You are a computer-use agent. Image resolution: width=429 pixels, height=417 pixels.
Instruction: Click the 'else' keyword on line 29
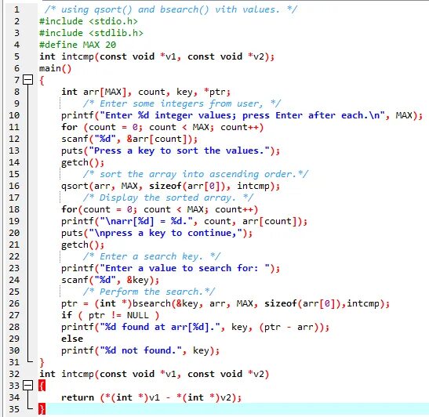72,339
